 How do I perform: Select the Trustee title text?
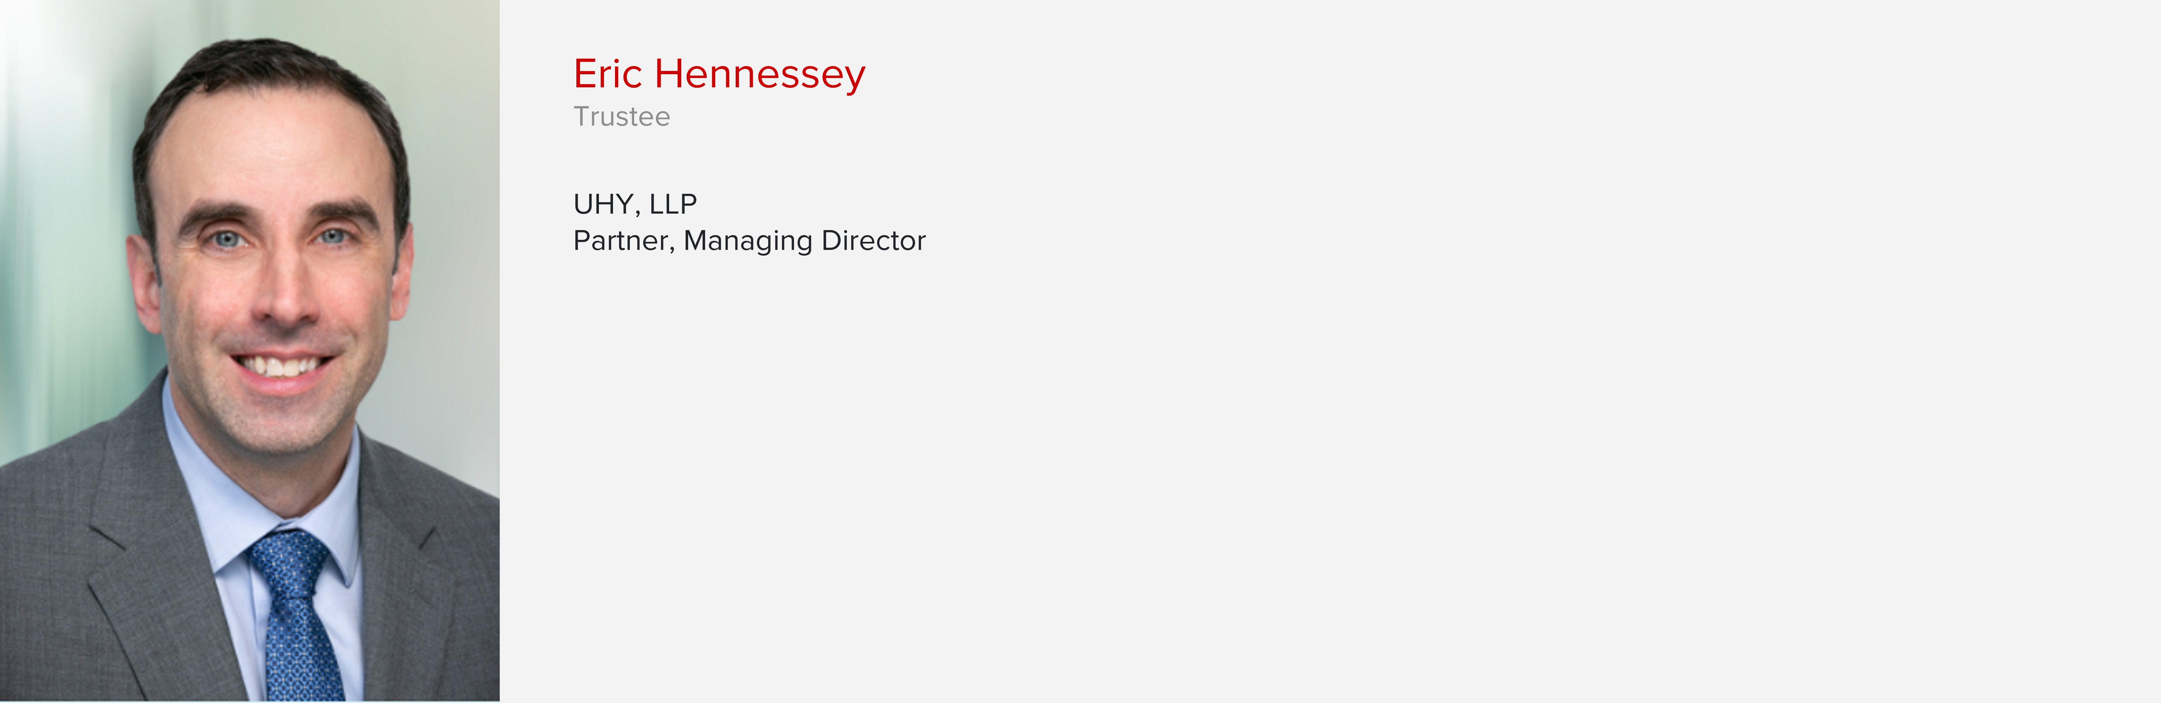coord(622,117)
